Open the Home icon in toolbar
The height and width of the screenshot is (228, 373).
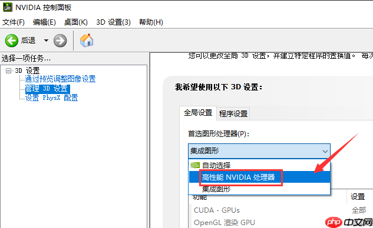tap(87, 41)
